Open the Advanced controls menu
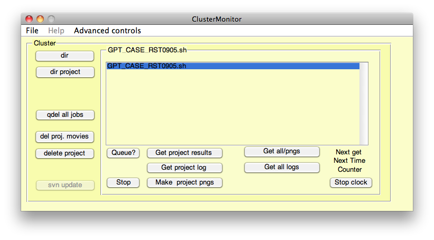The image size is (434, 240). pyautogui.click(x=107, y=31)
